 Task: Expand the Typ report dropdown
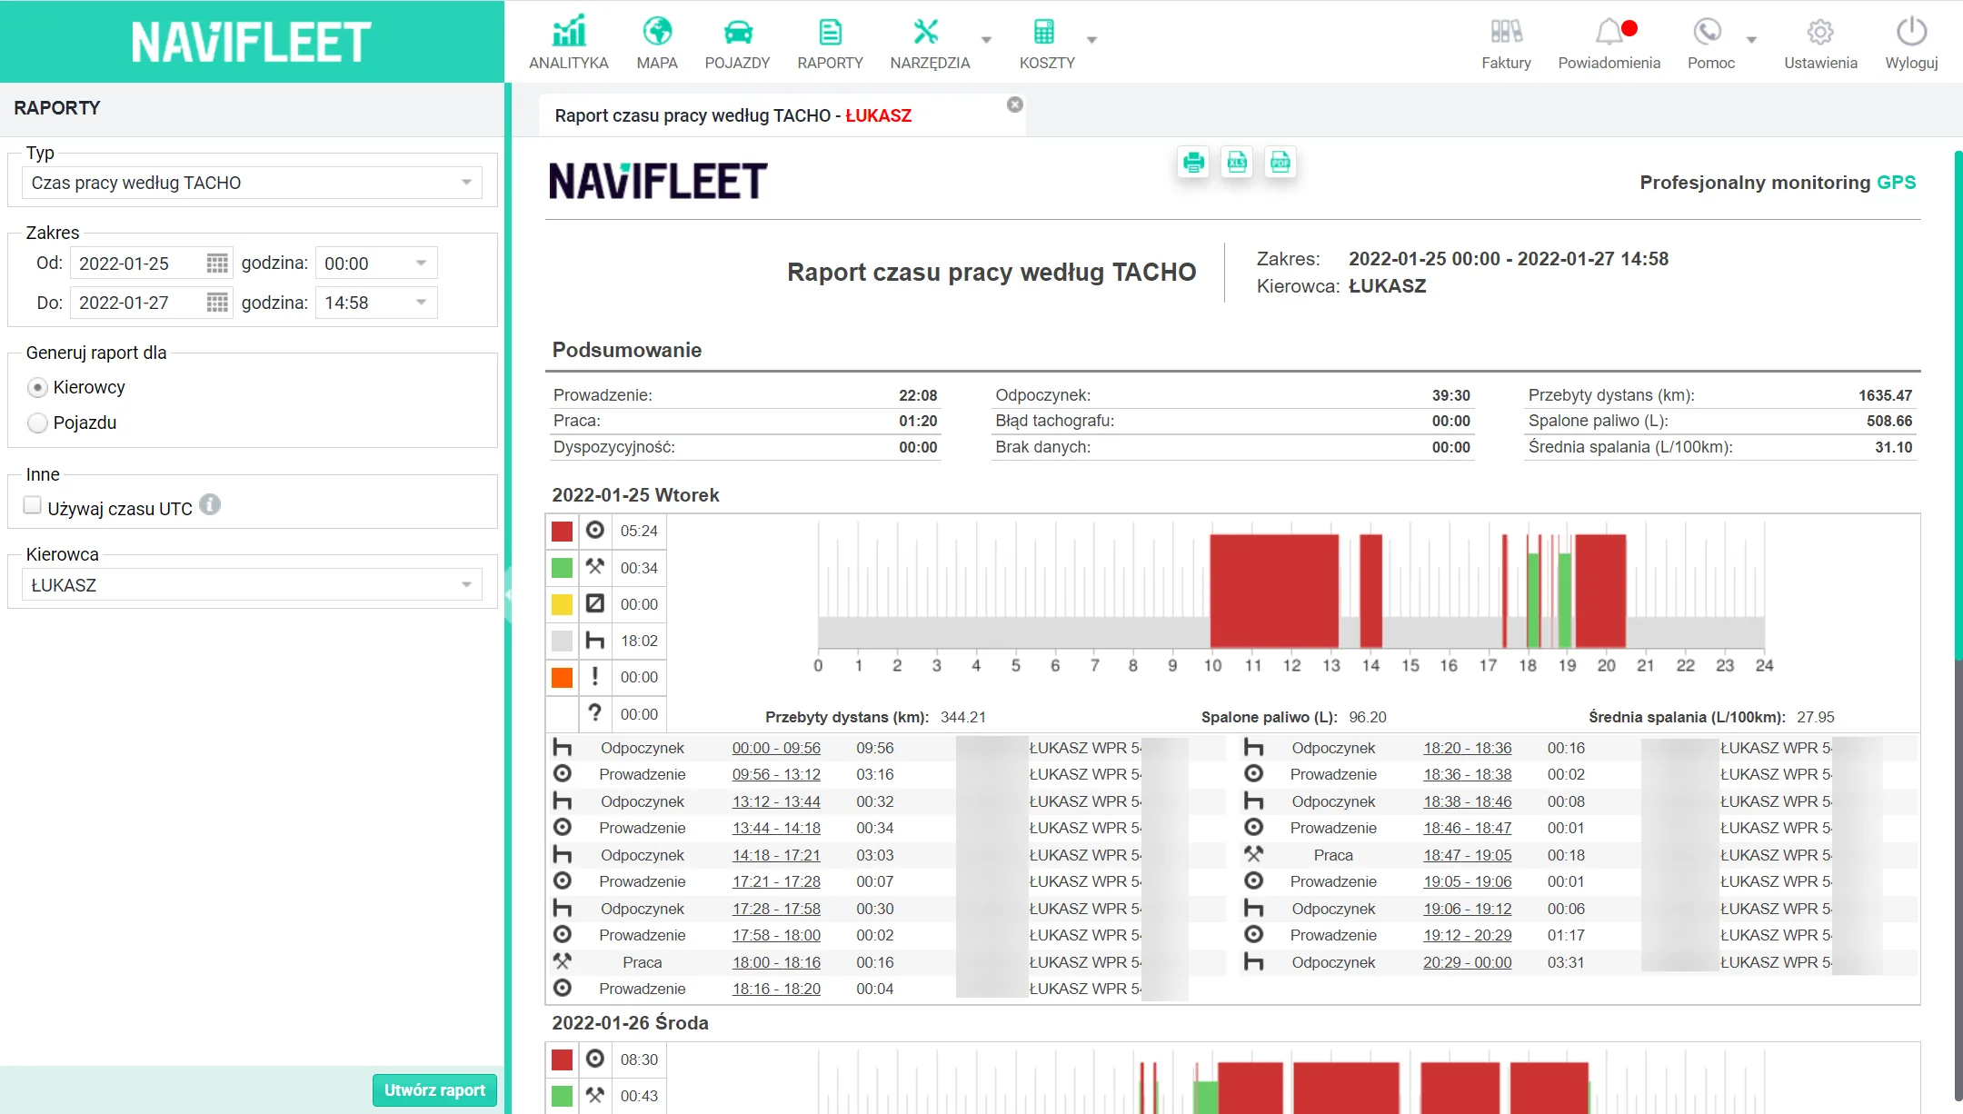point(252,183)
